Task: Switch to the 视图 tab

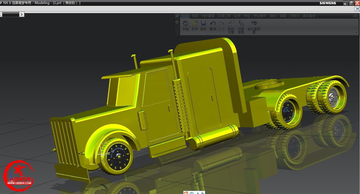Action: [195, 16]
